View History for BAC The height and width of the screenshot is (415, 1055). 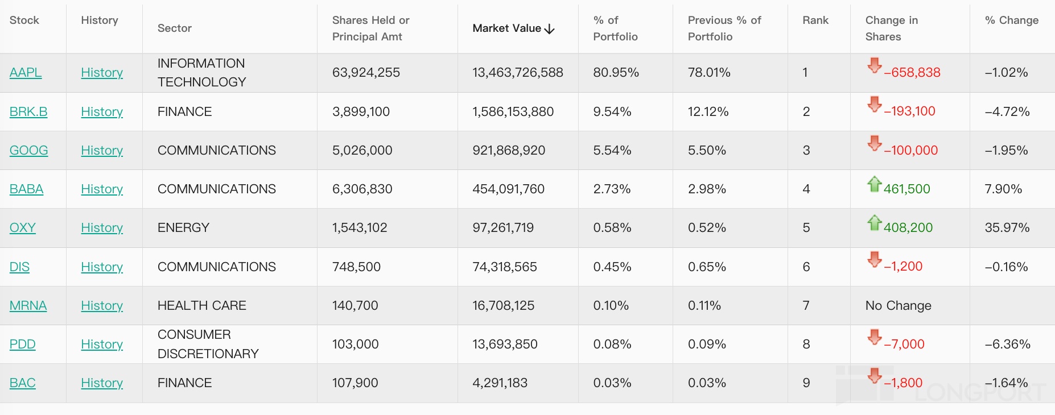102,383
